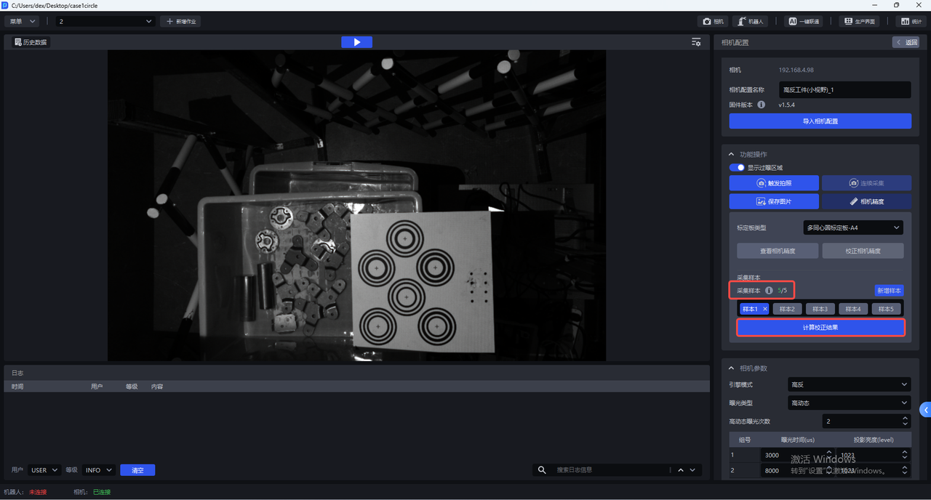
Task: Open the 统计 statistics panel
Action: [911, 22]
